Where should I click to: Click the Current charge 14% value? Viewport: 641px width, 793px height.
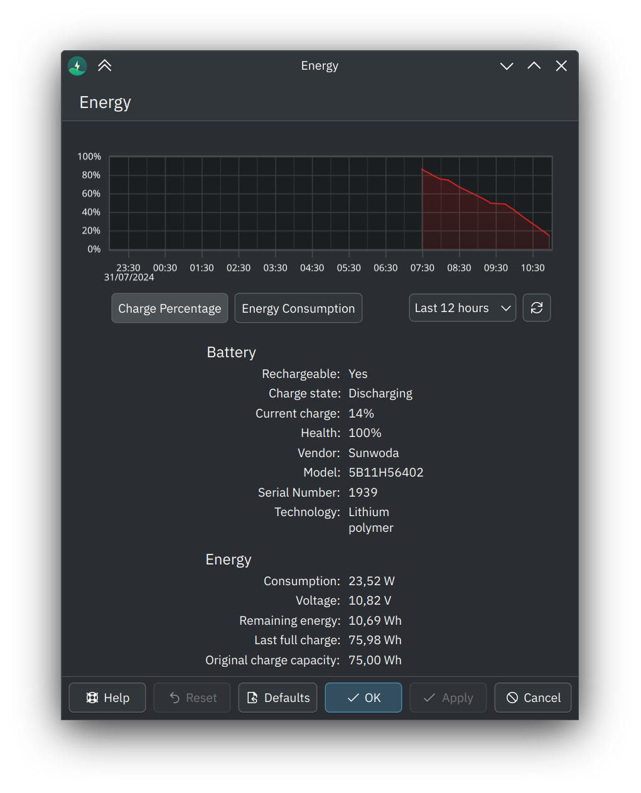pyautogui.click(x=361, y=413)
